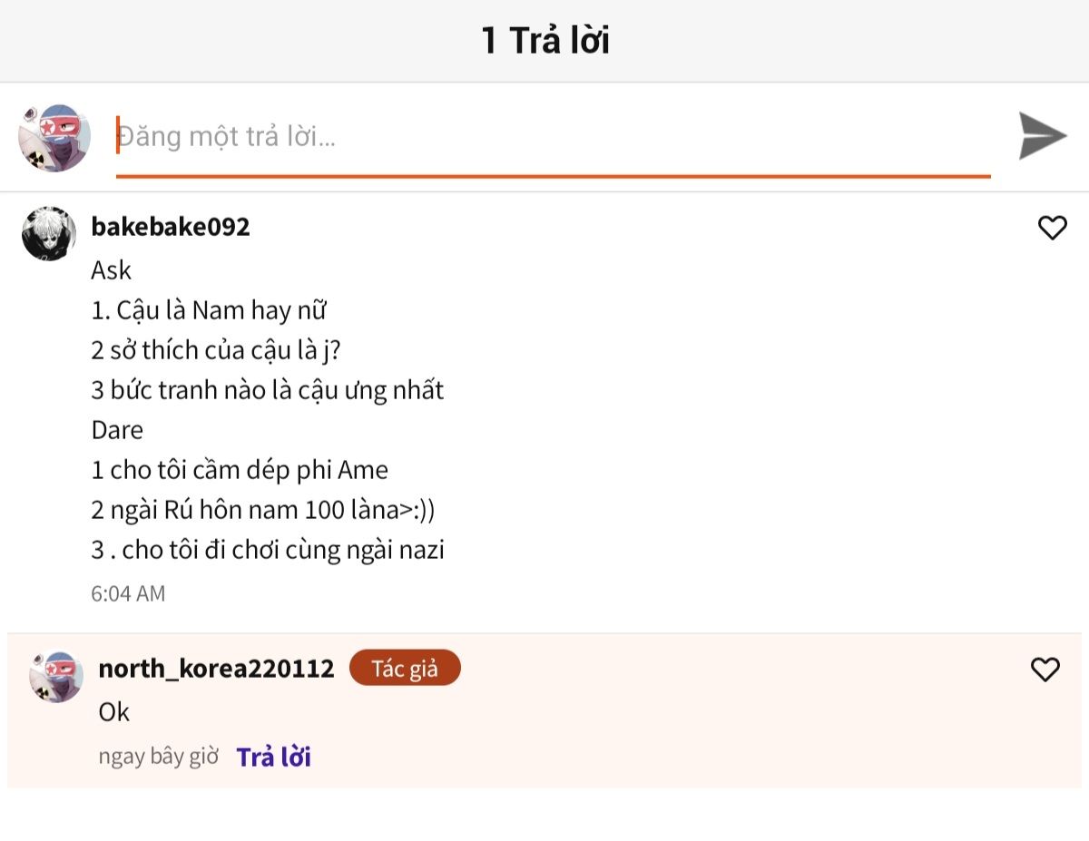Open north_korea220112's avatar in the reply

pos(56,677)
